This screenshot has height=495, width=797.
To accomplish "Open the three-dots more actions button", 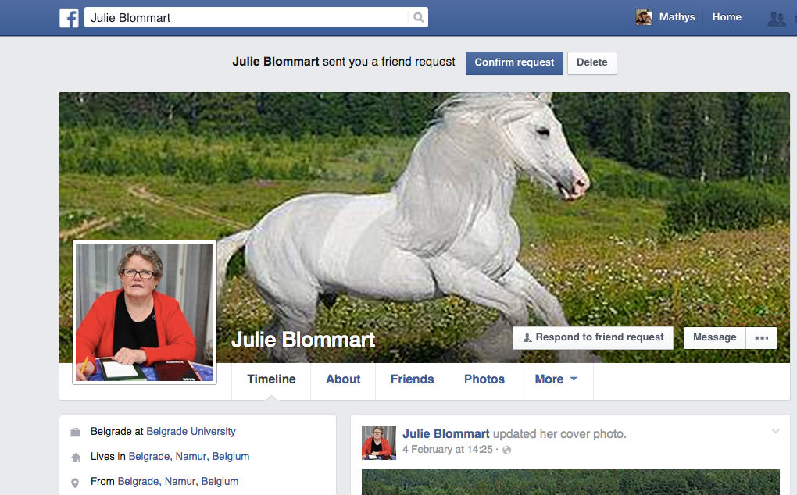I will 761,337.
